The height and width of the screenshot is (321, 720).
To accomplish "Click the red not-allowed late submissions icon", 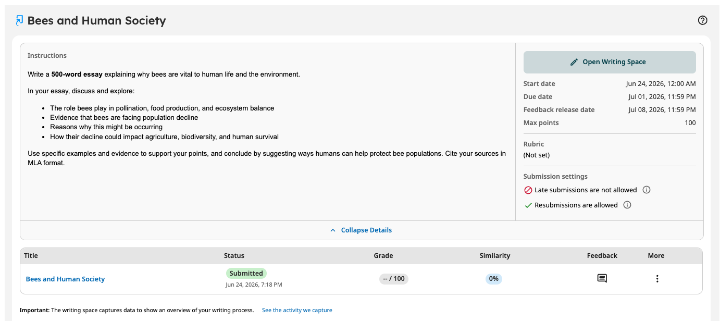I will [x=528, y=190].
